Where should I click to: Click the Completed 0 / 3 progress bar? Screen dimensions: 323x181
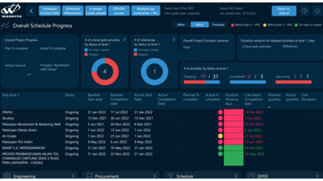point(248,82)
